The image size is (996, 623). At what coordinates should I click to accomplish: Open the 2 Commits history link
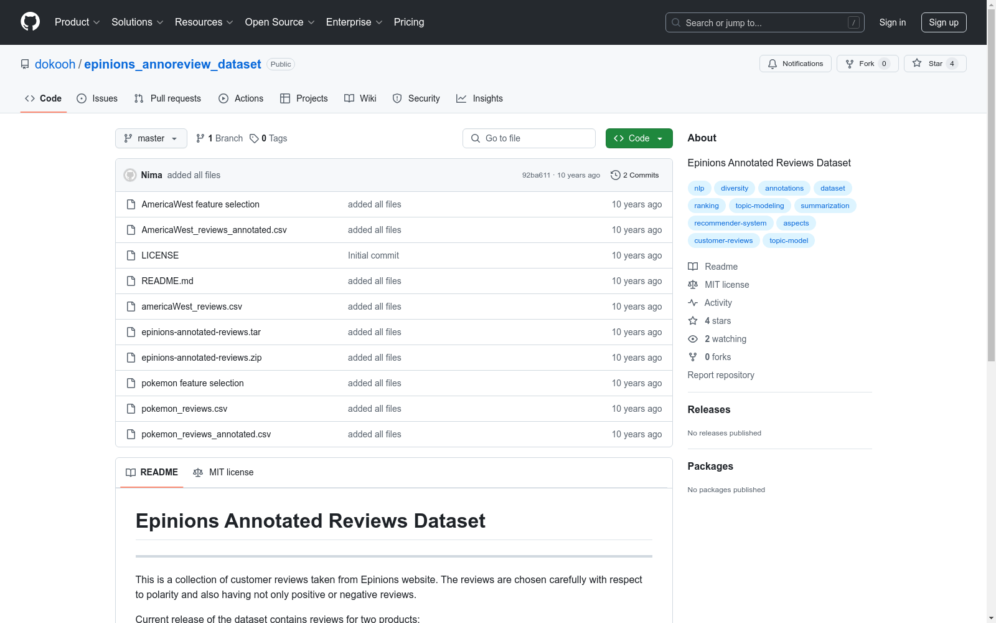[x=635, y=175]
